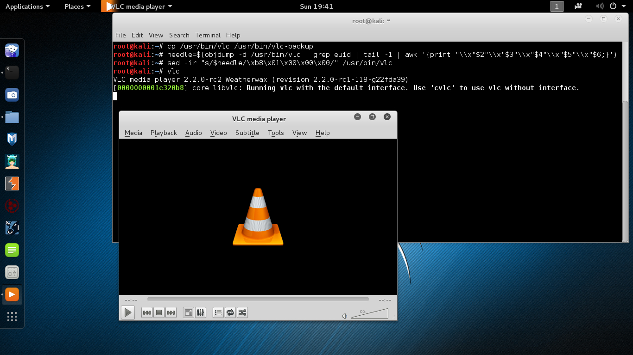The image size is (633, 355).
Task: Click the system volume icon in top bar
Action: pyautogui.click(x=600, y=6)
